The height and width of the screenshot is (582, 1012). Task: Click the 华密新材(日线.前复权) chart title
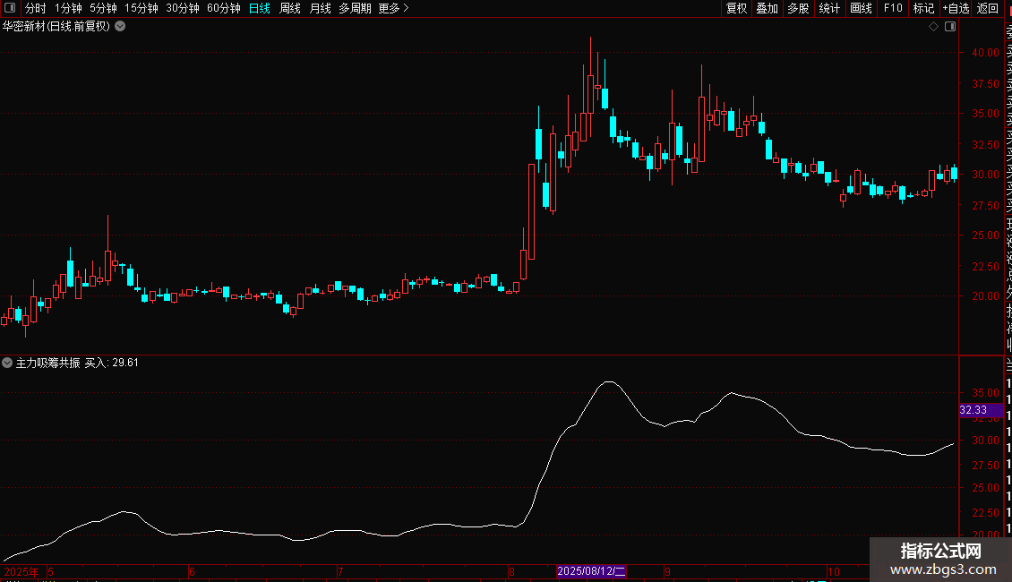click(x=56, y=27)
